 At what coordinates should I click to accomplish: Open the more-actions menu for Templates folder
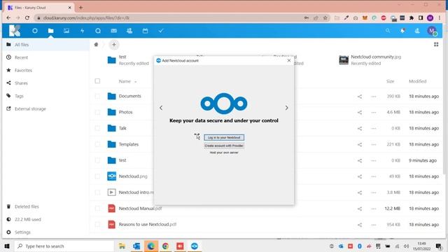point(374,145)
